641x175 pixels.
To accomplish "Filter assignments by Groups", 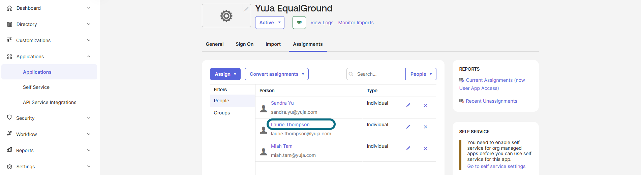I will 232,113.
